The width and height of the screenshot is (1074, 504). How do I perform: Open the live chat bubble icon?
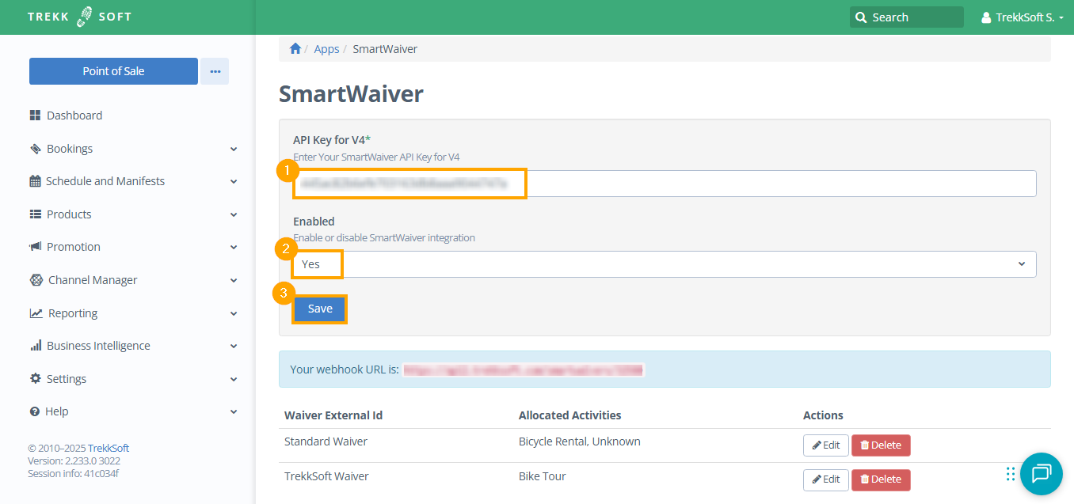(1041, 473)
